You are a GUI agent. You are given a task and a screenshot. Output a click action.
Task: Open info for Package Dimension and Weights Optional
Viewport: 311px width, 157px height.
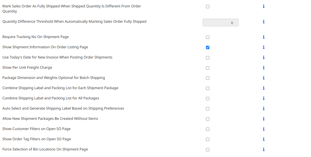(263, 78)
